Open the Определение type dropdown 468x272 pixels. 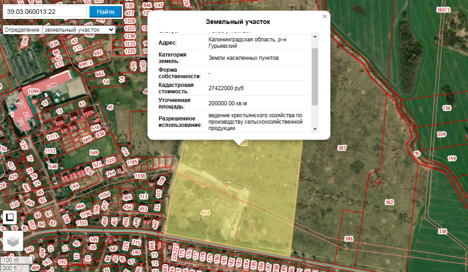[78, 29]
